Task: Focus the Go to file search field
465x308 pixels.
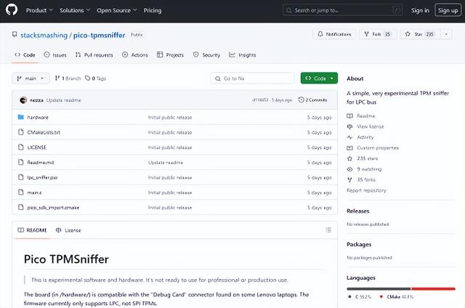Action: (252, 78)
